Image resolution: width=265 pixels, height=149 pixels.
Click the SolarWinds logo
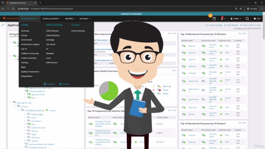tap(10, 19)
